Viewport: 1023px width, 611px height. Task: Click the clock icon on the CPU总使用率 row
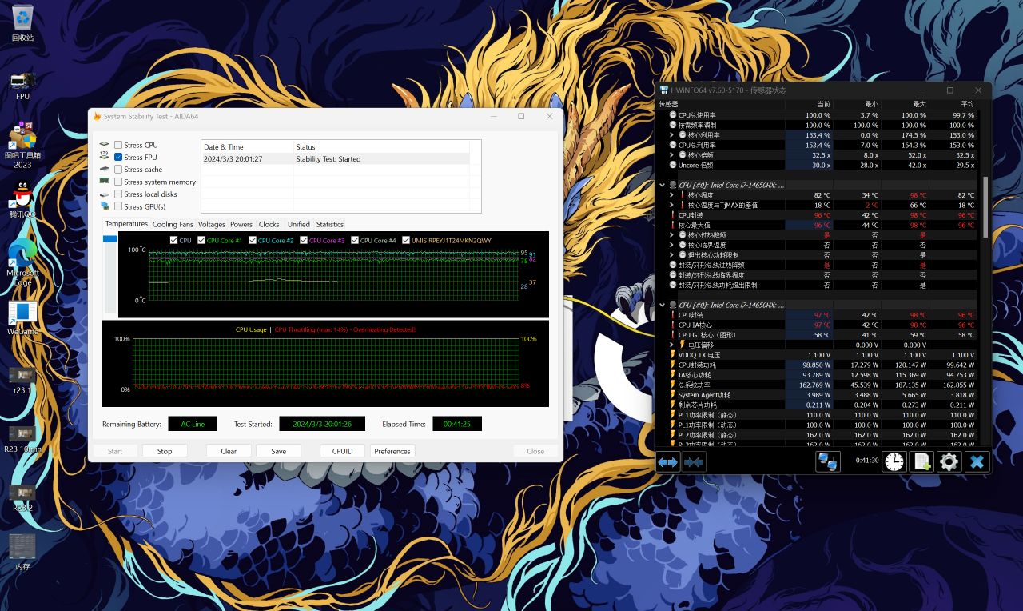pyautogui.click(x=673, y=115)
